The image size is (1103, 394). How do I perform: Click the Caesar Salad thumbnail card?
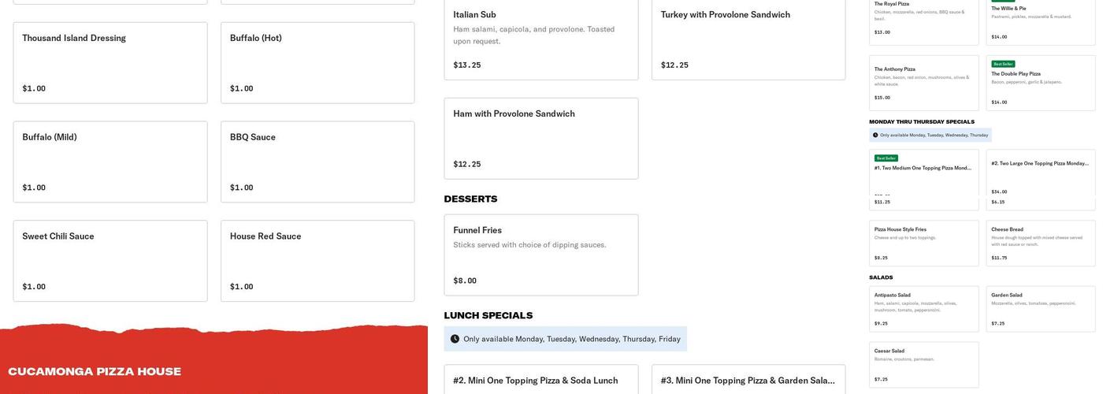(923, 364)
